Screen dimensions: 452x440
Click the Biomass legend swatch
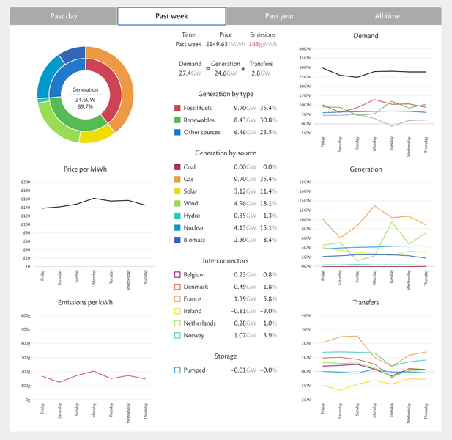(177, 240)
